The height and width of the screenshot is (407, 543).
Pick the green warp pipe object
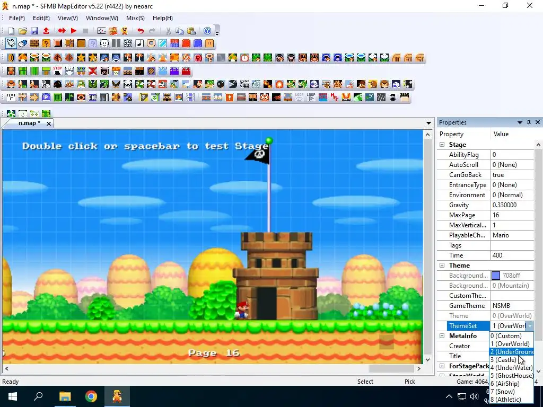[23, 71]
